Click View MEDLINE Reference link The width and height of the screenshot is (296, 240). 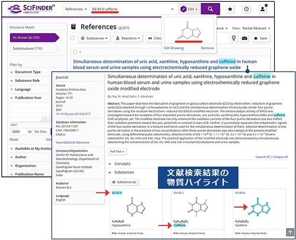pyautogui.click(x=72, y=142)
